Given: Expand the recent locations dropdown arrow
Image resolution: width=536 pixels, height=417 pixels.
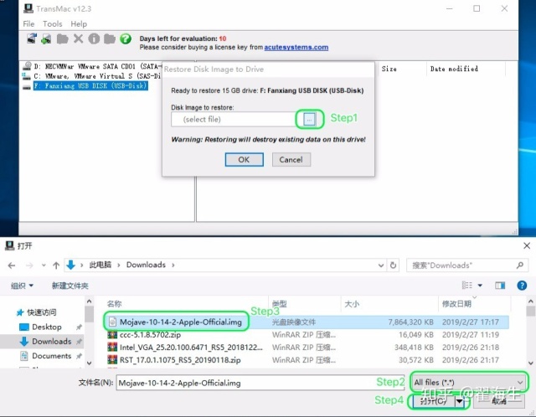Looking at the screenshot, I should coord(44,265).
